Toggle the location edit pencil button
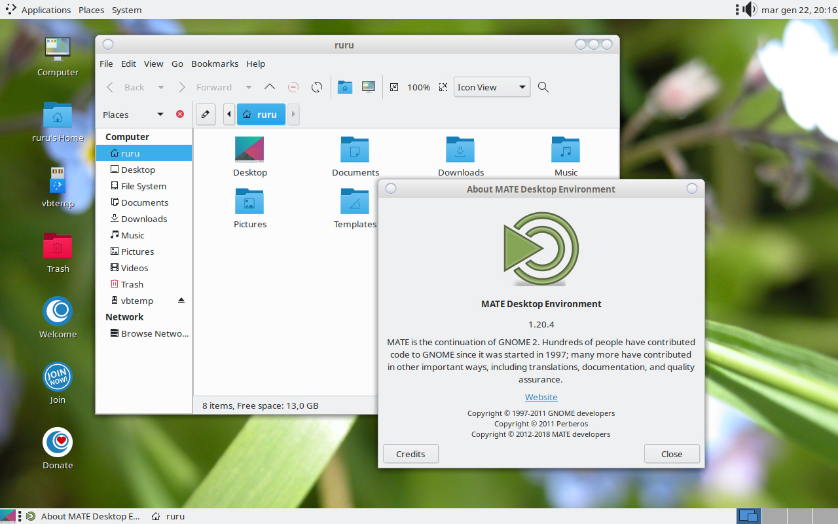This screenshot has height=524, width=838. [x=206, y=114]
